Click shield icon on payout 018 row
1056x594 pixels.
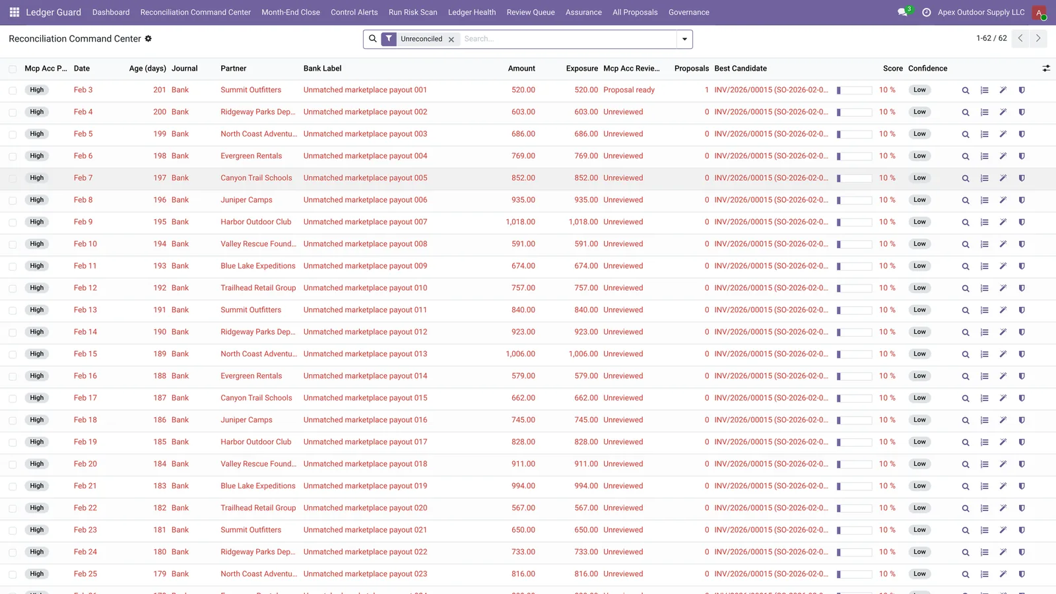1022,465
